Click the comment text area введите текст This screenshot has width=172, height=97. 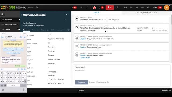tap(122, 74)
